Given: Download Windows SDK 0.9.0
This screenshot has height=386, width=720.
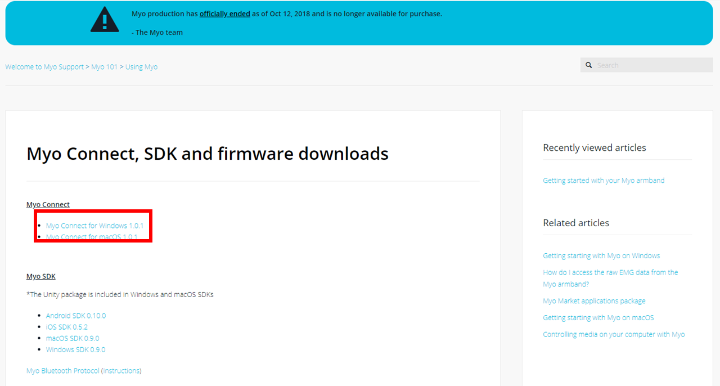Looking at the screenshot, I should pos(75,349).
